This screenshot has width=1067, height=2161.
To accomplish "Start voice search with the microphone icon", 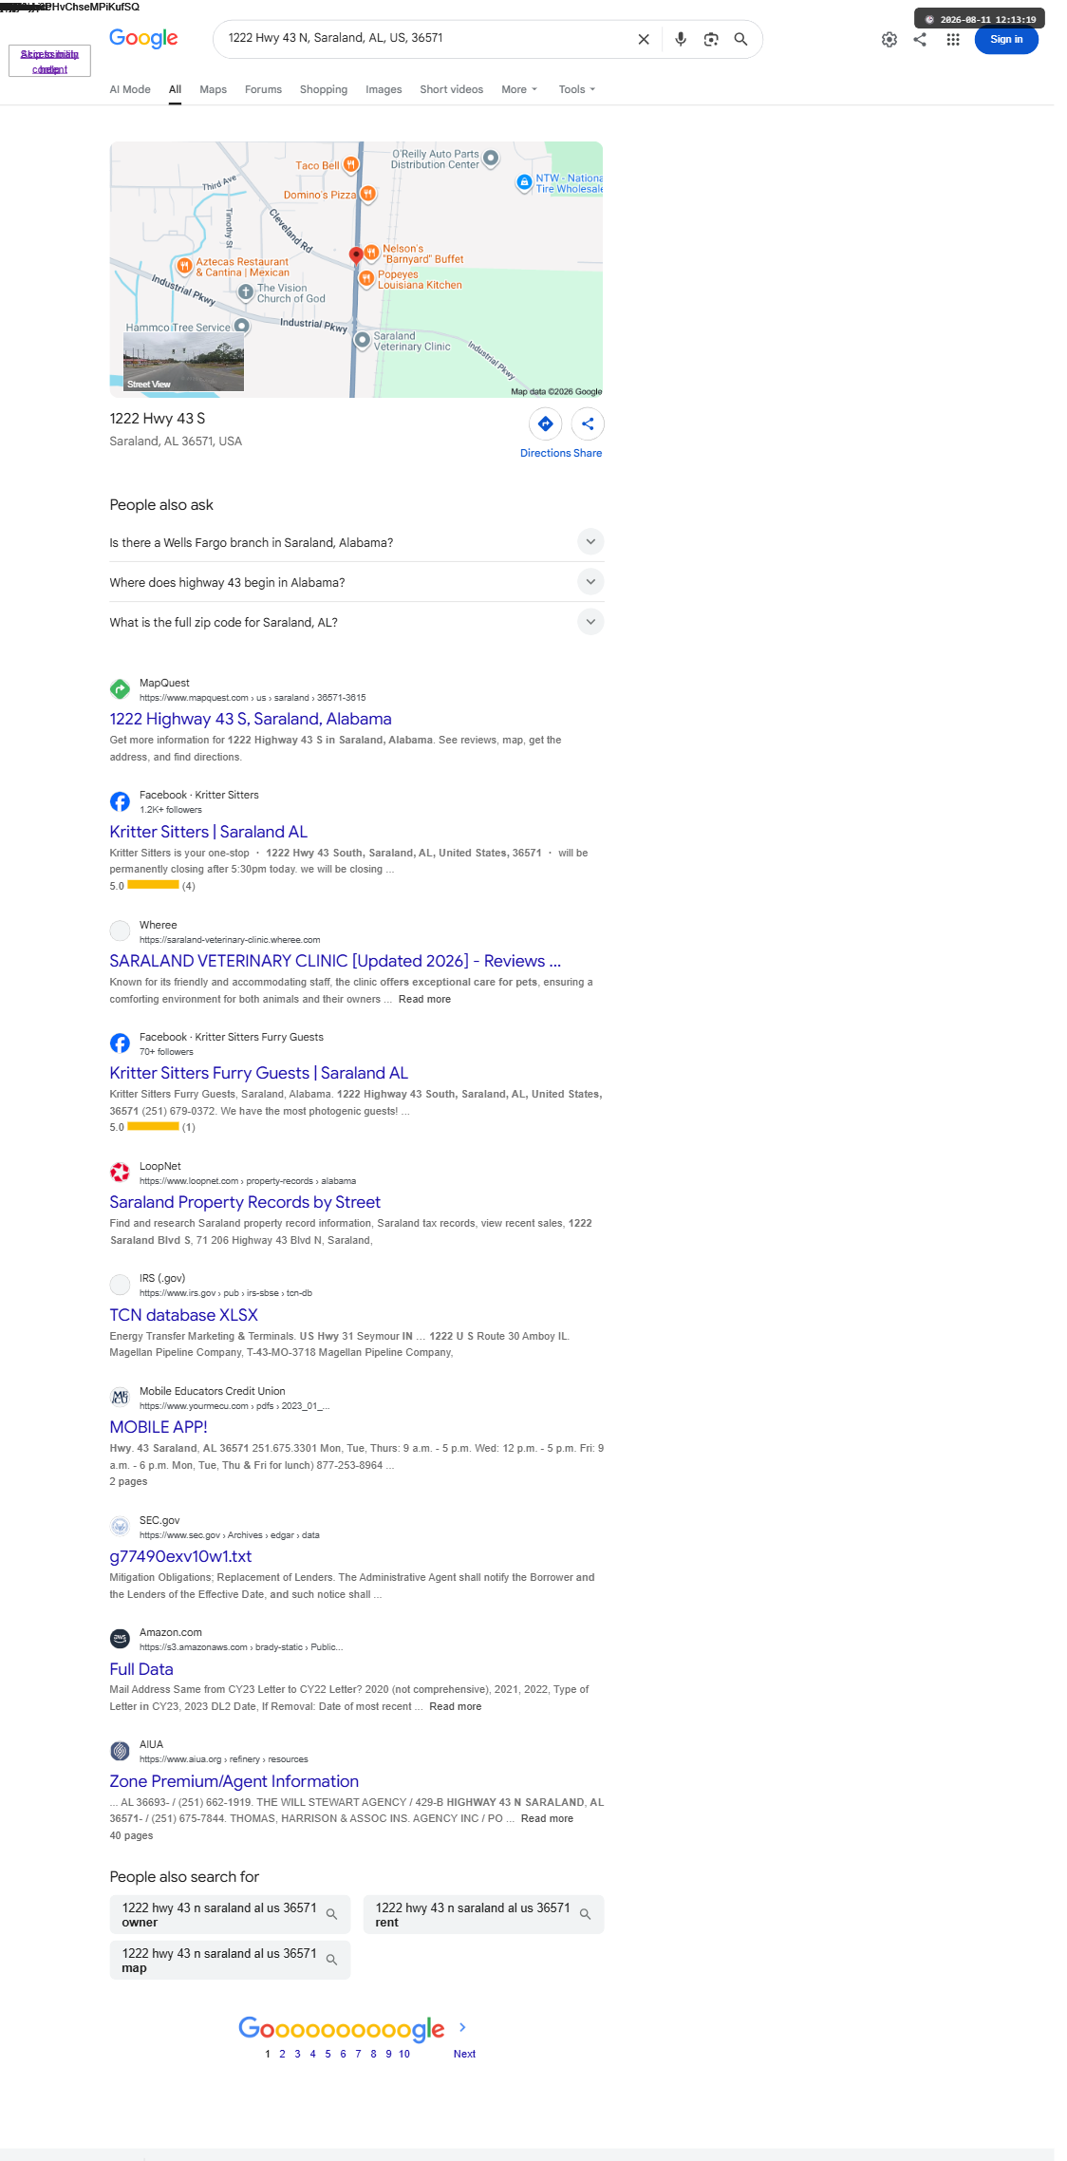I will 681,39.
